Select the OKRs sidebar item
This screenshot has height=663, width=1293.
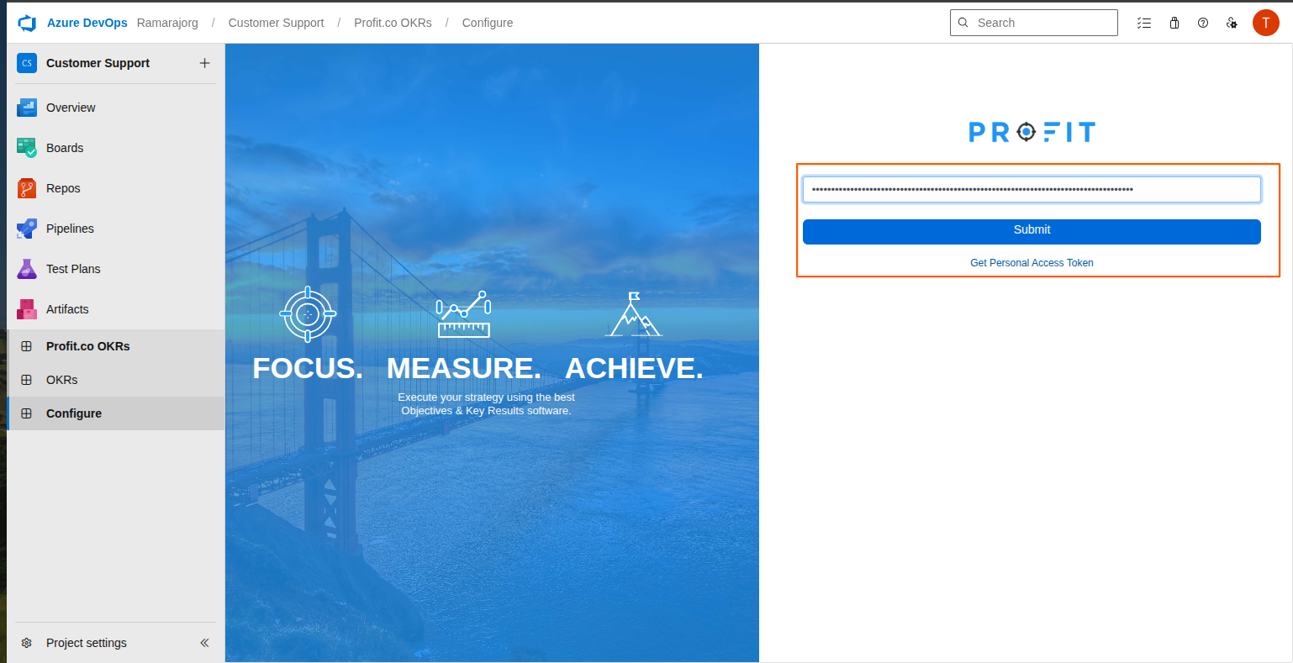(x=116, y=380)
